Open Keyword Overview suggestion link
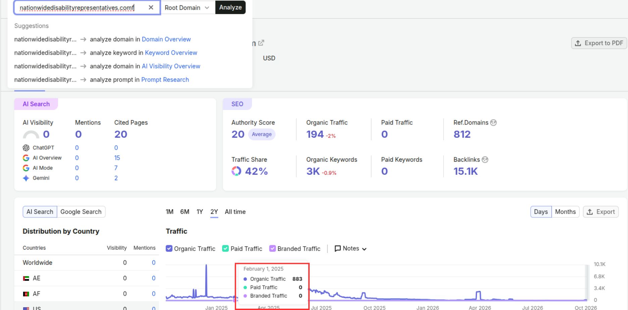The height and width of the screenshot is (310, 628). click(x=171, y=53)
